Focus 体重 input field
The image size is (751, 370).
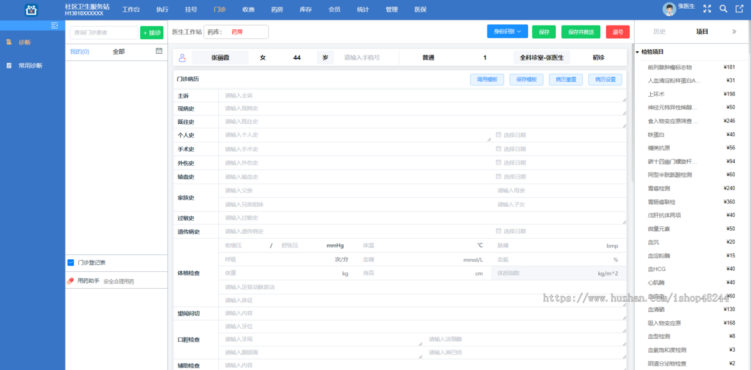point(275,273)
